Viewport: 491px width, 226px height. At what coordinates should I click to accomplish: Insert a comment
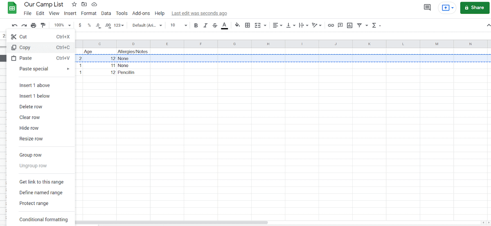[340, 25]
